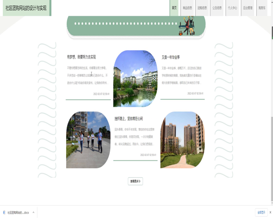Click the 查看更多 view more button
The width and height of the screenshot is (273, 219).
click(x=135, y=181)
